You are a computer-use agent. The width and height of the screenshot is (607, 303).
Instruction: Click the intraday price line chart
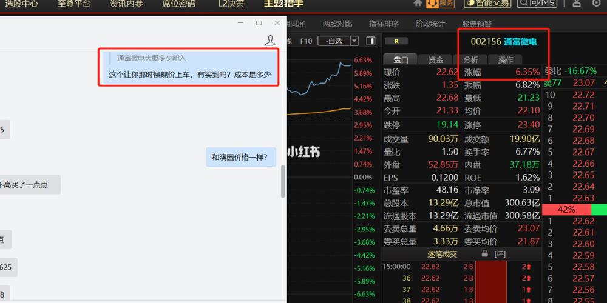coord(319,79)
